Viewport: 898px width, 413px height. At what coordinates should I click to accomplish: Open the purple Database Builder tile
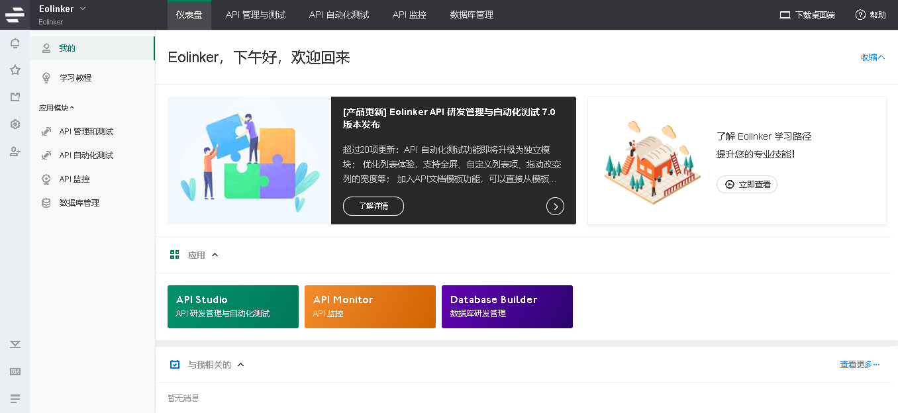coord(507,306)
